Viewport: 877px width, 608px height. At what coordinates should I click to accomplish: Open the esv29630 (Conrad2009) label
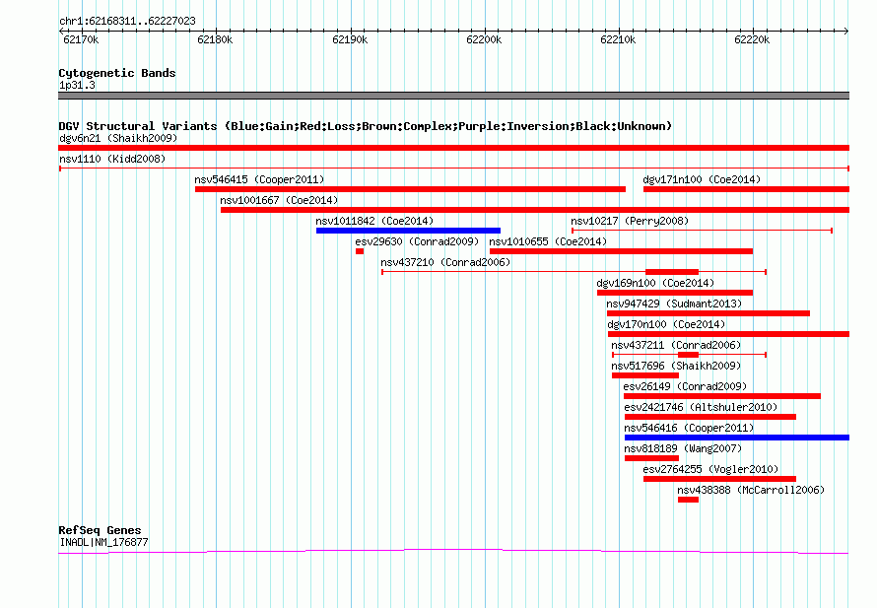pyautogui.click(x=417, y=241)
